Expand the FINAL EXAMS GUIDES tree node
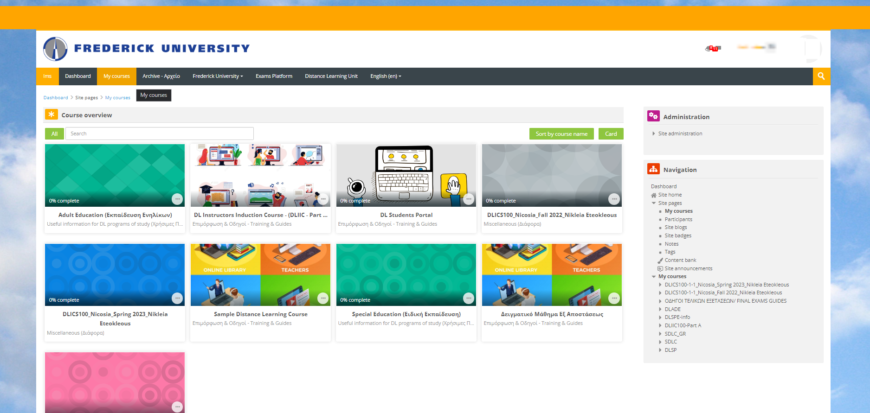 coord(660,301)
